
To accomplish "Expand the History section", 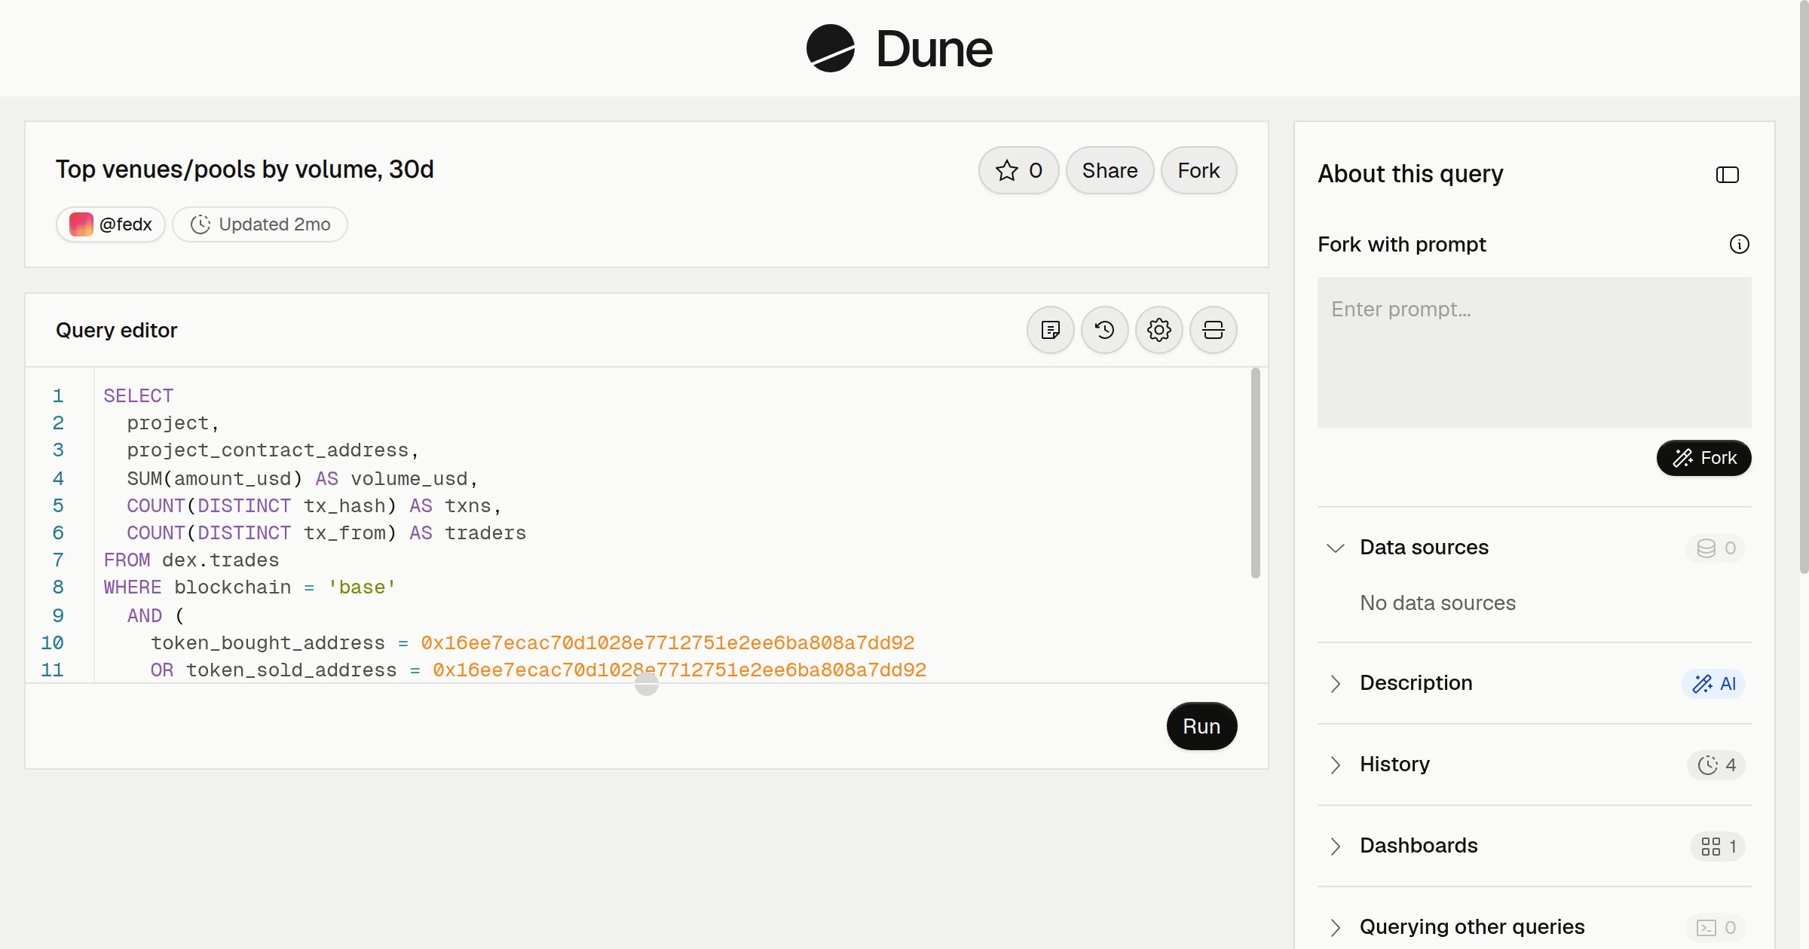I will coord(1335,764).
